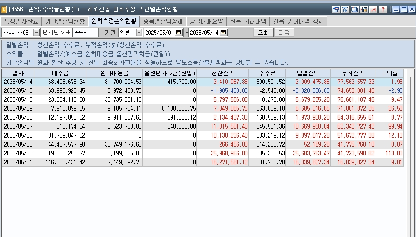Click the 다음 next button
The width and height of the screenshot is (416, 237).
[284, 33]
